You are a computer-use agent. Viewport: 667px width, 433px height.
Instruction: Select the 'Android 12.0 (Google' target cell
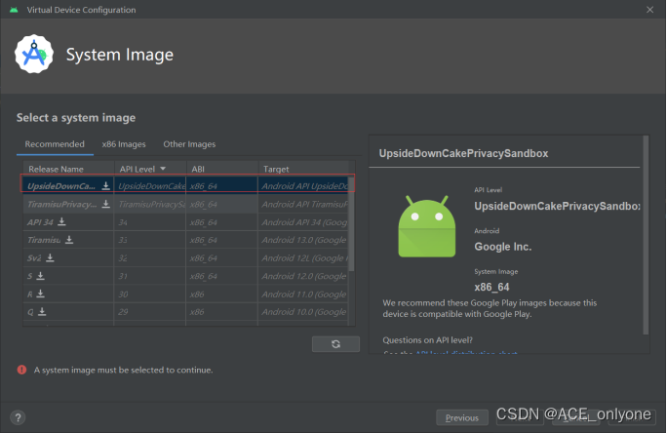(x=303, y=276)
